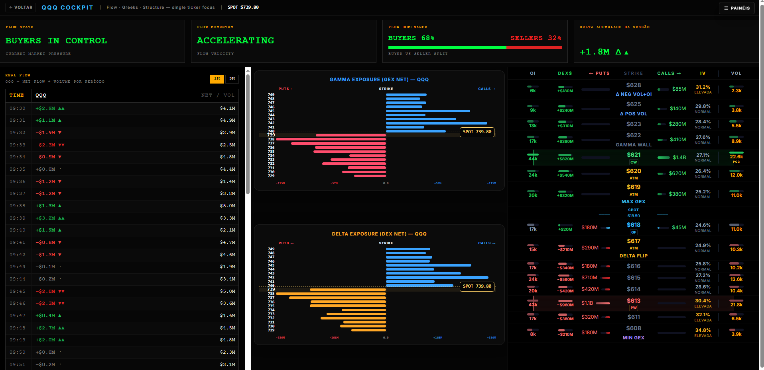Click the QQQ COCKPIT title
The width and height of the screenshot is (764, 370).
(x=67, y=8)
